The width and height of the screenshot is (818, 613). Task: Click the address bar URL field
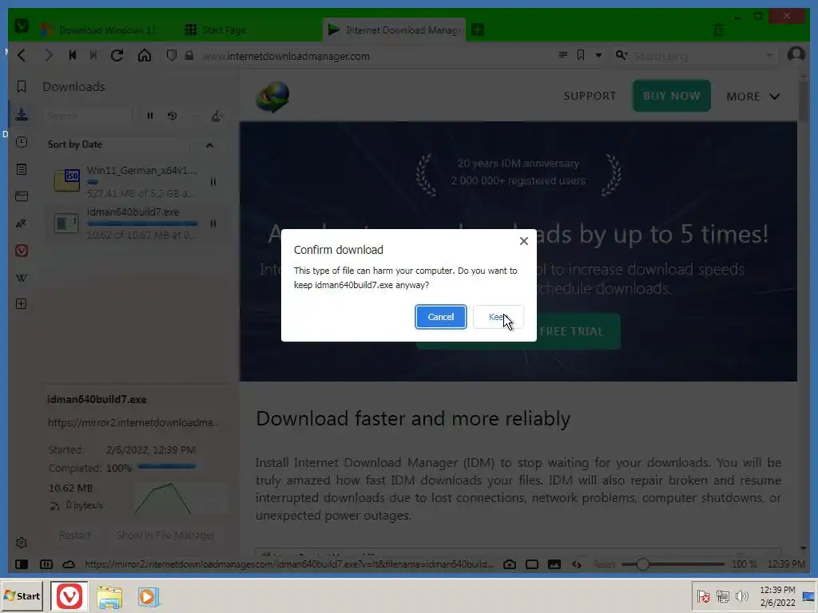point(375,56)
